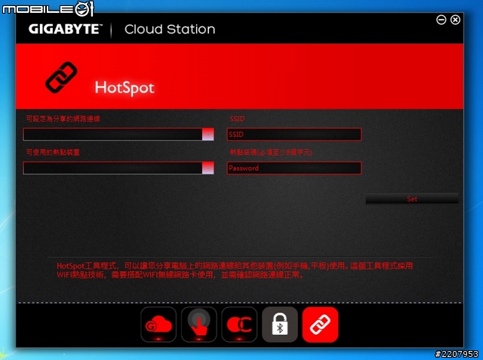Click the SSID input field
The image size is (483, 360).
[294, 134]
